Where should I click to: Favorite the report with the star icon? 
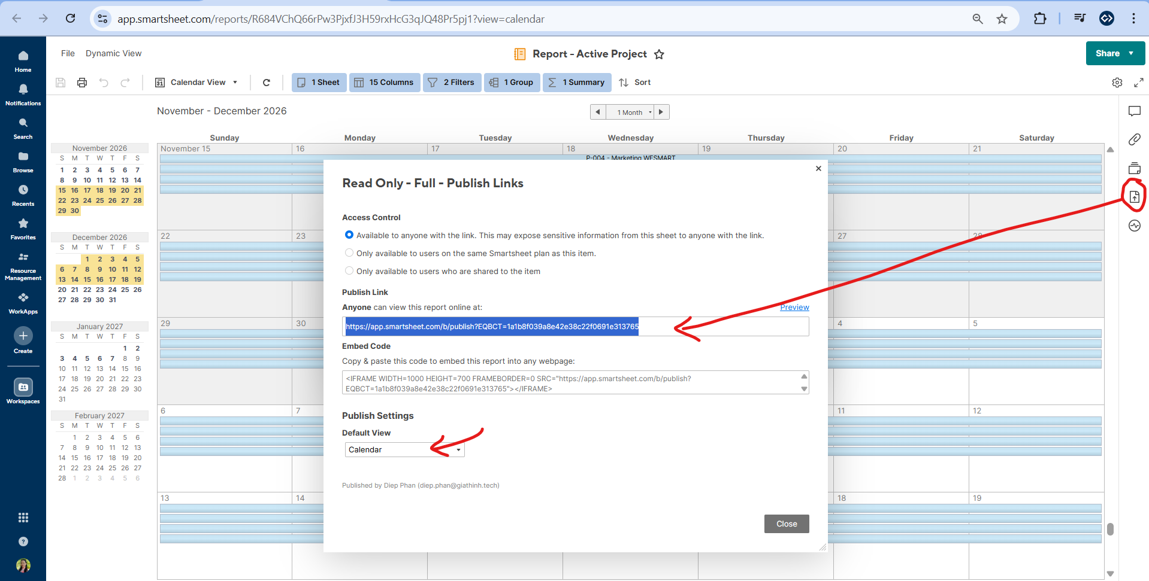coord(659,54)
